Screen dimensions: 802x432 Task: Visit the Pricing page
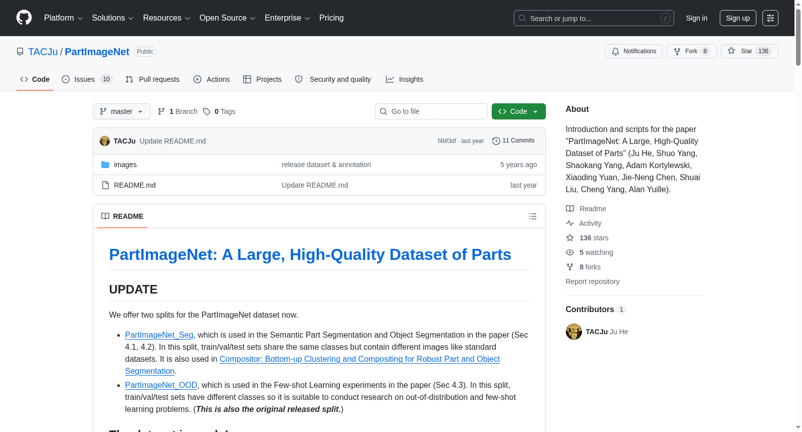331,18
